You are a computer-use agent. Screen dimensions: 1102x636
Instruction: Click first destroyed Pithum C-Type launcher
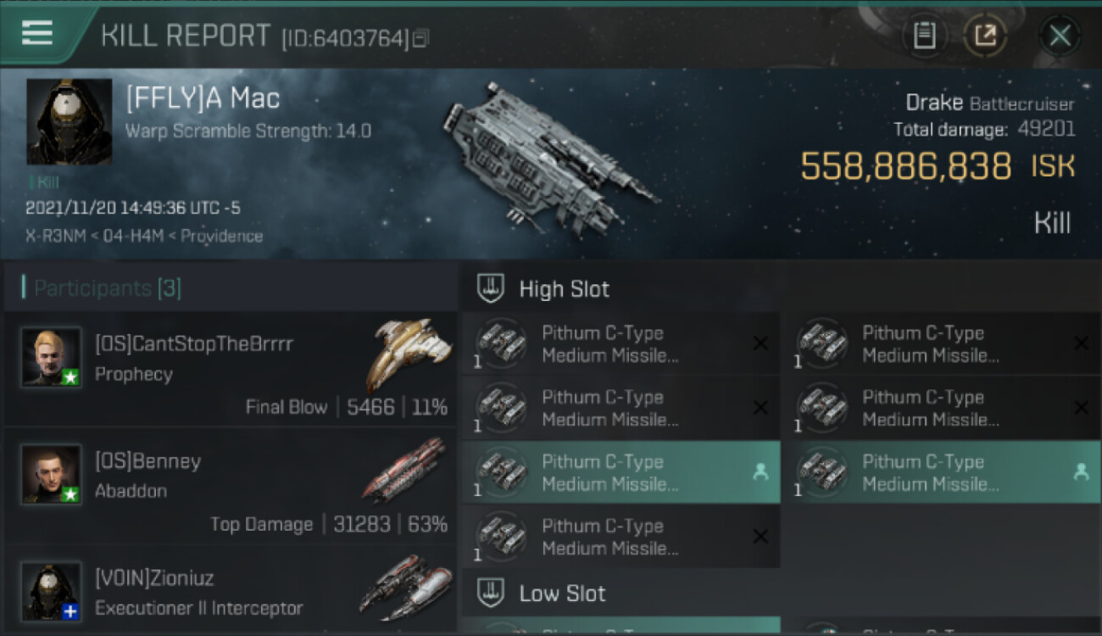point(621,343)
